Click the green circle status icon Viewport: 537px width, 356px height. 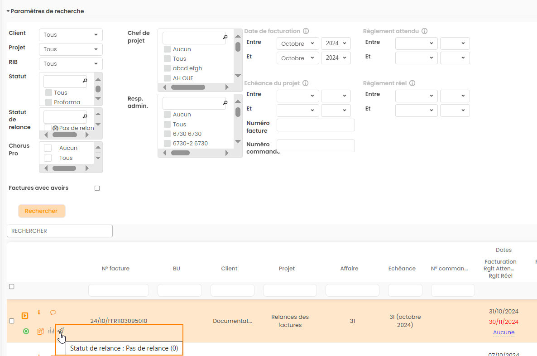pyautogui.click(x=26, y=331)
